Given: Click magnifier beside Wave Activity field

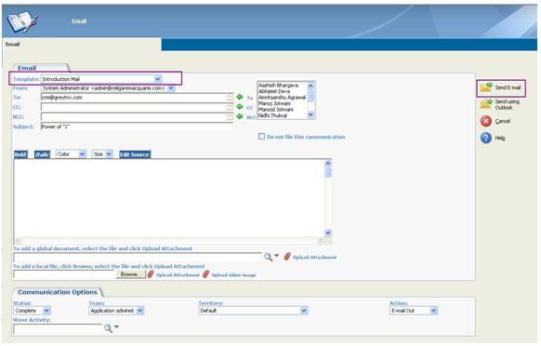Looking at the screenshot, I should (108, 327).
